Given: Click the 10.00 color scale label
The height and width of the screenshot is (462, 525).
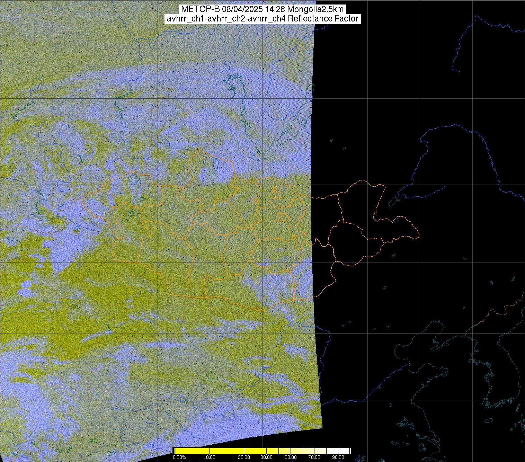Looking at the screenshot, I should click(210, 457).
